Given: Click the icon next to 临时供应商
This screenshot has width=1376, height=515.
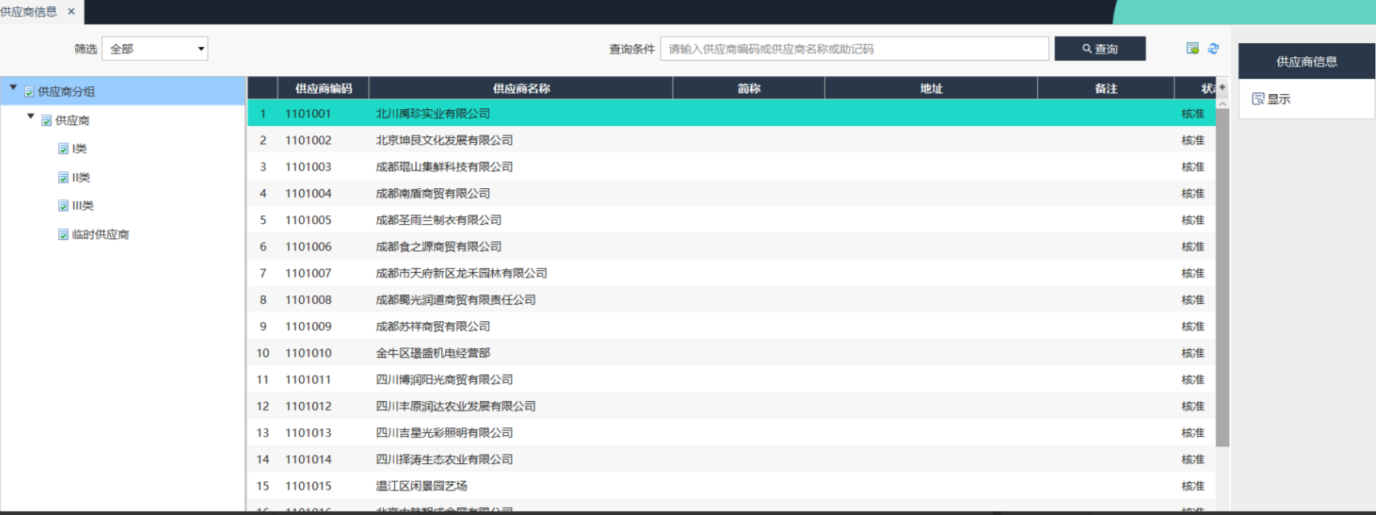Looking at the screenshot, I should pos(63,234).
